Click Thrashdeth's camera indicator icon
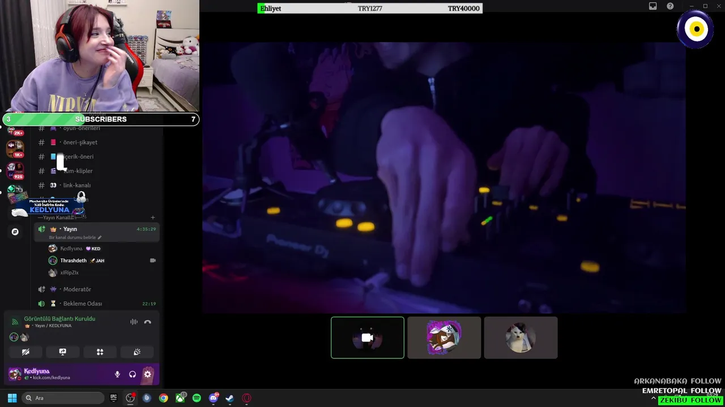The image size is (725, 407). click(x=152, y=261)
